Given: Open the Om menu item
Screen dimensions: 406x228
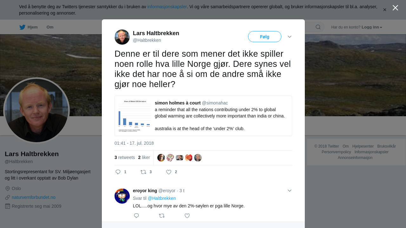Looking at the screenshot, I should point(50,27).
